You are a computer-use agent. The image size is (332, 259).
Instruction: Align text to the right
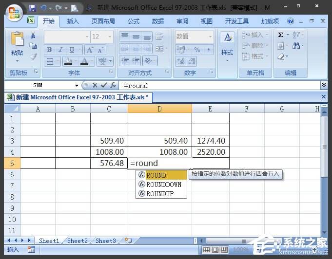(x=147, y=49)
